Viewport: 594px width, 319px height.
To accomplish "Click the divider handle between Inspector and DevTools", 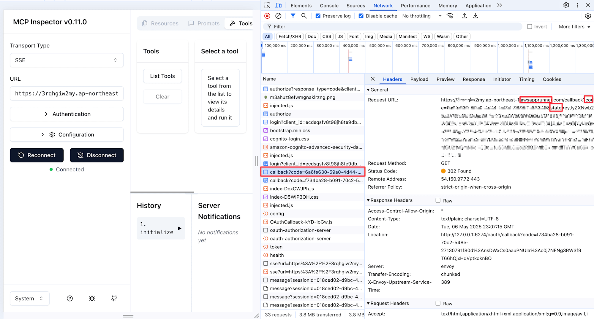I will [257, 161].
